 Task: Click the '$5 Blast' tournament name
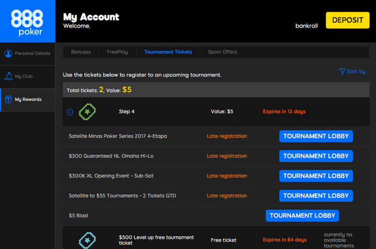78,216
